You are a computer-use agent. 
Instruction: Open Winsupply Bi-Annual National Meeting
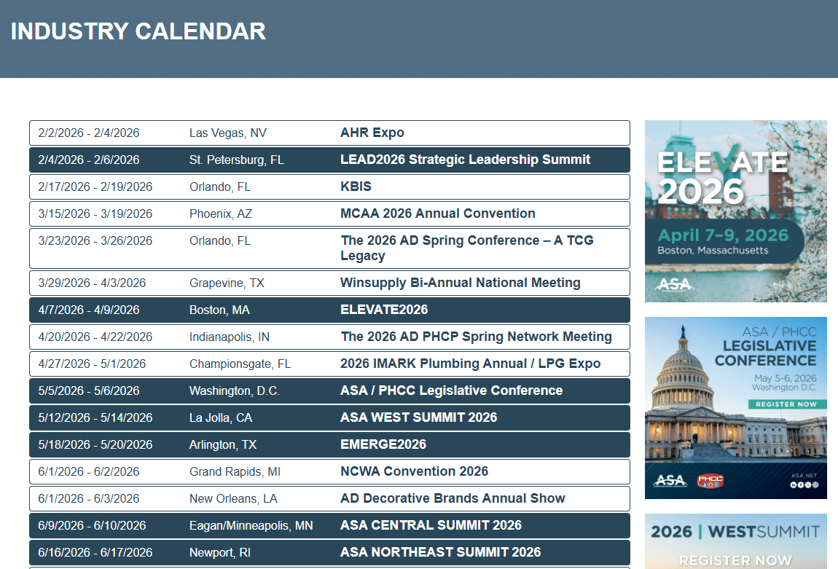460,283
